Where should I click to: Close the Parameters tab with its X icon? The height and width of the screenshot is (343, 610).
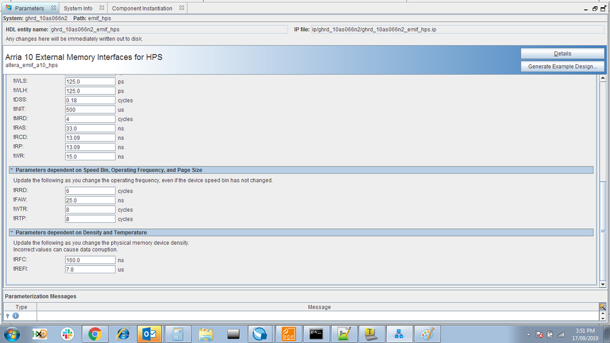pyautogui.click(x=53, y=8)
